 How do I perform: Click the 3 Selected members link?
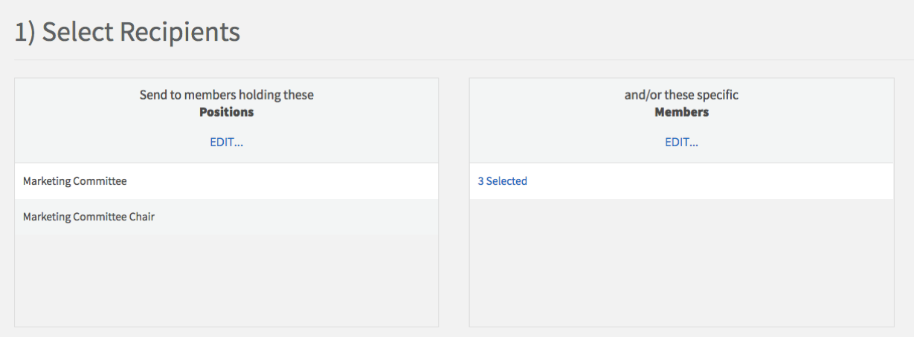click(502, 181)
